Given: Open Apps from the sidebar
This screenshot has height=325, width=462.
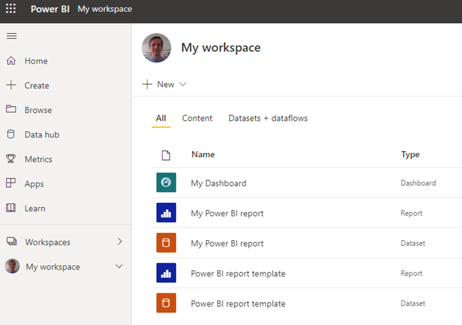Looking at the screenshot, I should point(34,184).
